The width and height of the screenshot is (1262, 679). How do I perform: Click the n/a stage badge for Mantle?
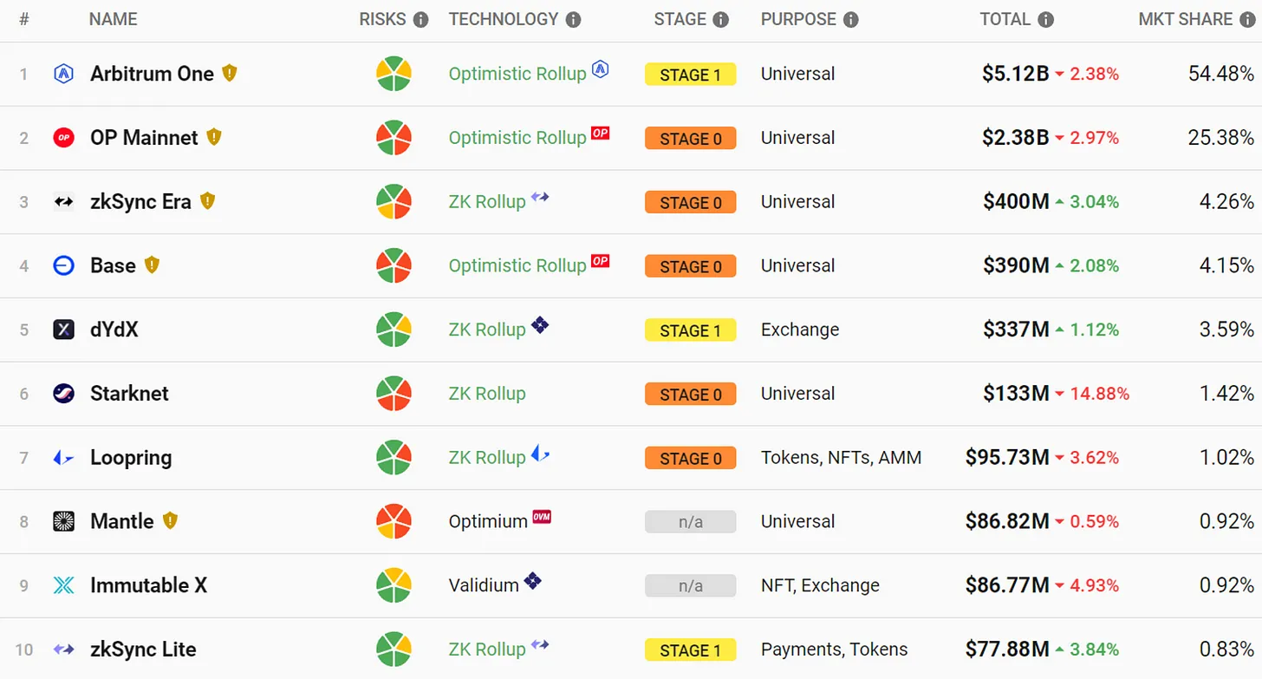tap(690, 522)
